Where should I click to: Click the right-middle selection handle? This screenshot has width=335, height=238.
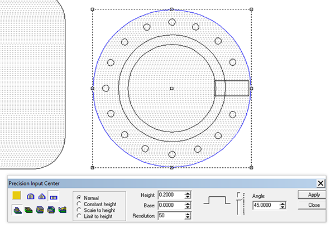point(251,88)
